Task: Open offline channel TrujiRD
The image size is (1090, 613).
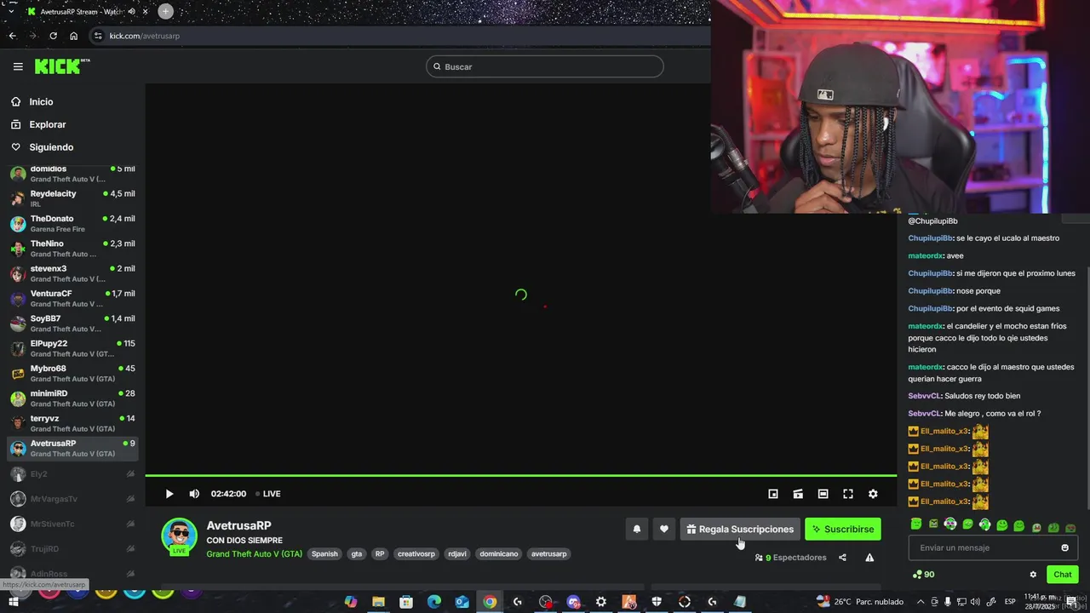Action: coord(72,548)
